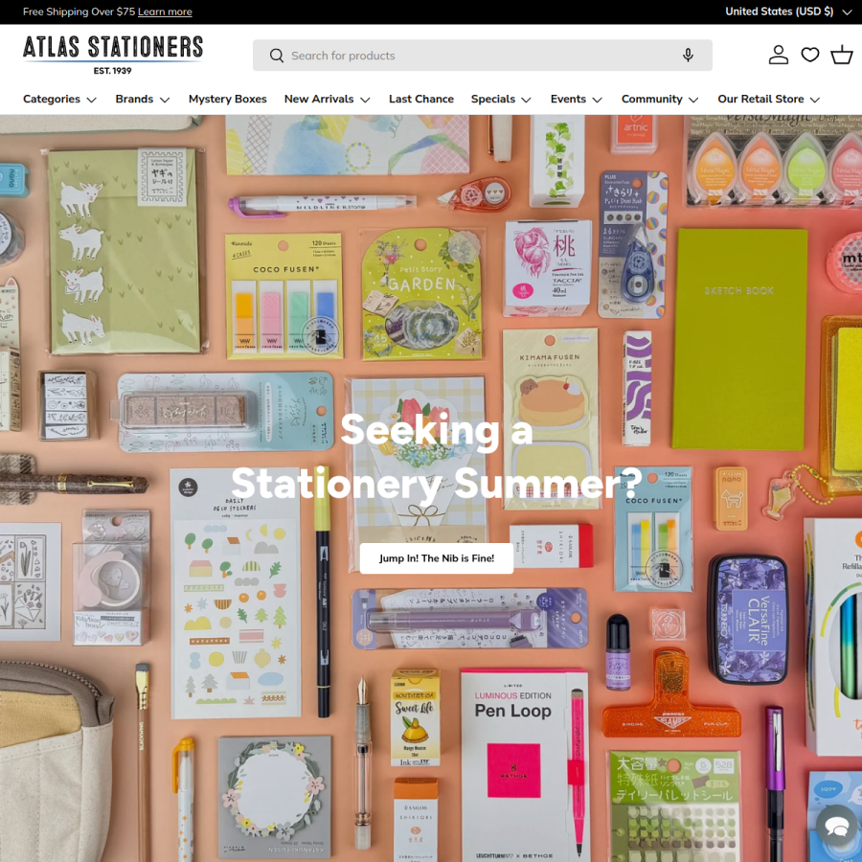The height and width of the screenshot is (862, 862).
Task: Go to Atlas Stationers homepage logo
Action: (113, 55)
